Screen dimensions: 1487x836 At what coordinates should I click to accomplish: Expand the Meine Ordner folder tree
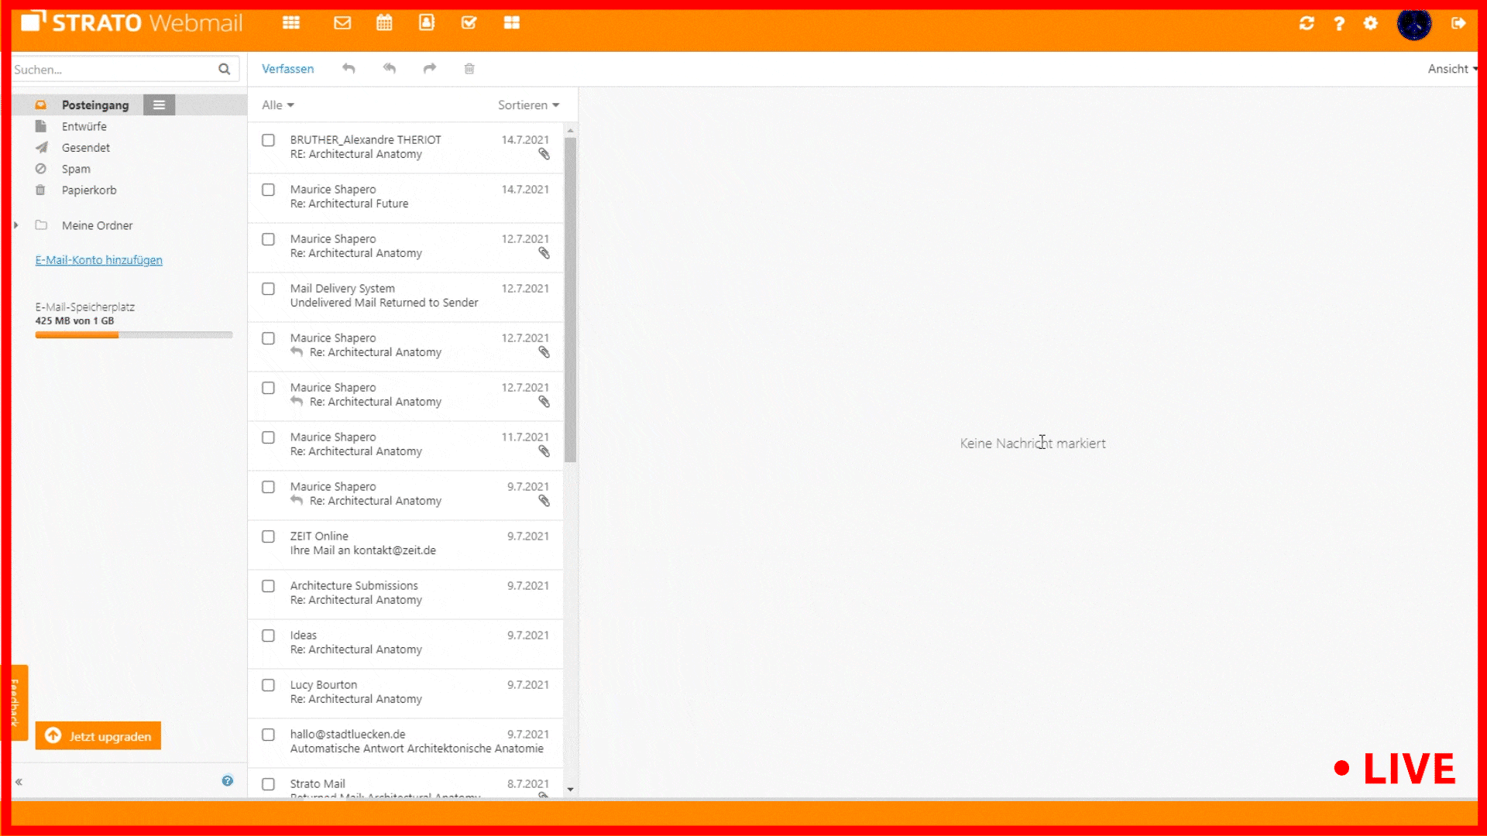coord(16,225)
